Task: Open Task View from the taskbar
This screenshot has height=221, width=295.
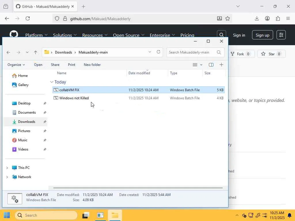Action: pyautogui.click(x=86, y=215)
